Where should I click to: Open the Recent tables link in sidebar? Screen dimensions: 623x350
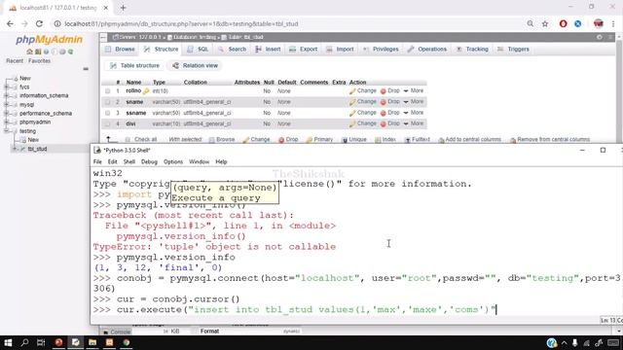(x=15, y=61)
